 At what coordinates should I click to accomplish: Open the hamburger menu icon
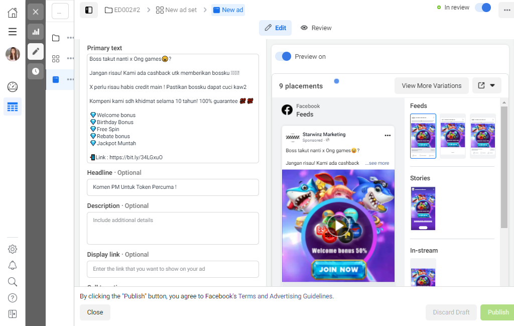[x=13, y=32]
